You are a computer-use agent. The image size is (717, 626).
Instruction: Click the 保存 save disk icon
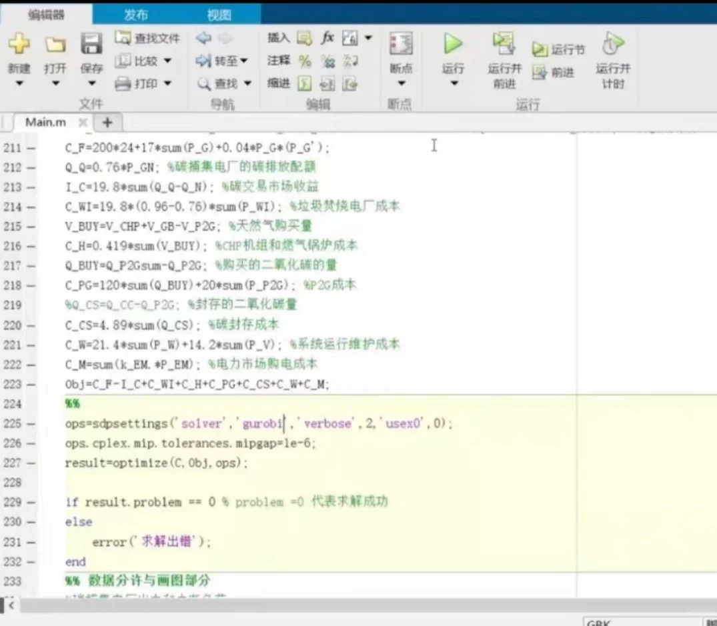click(x=91, y=44)
